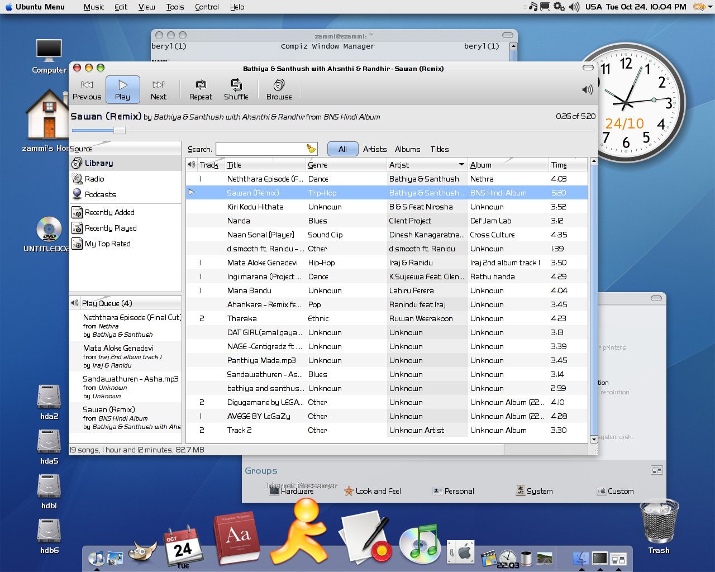Sort the list by Title column
Screen dimensions: 715x572
tap(265, 165)
